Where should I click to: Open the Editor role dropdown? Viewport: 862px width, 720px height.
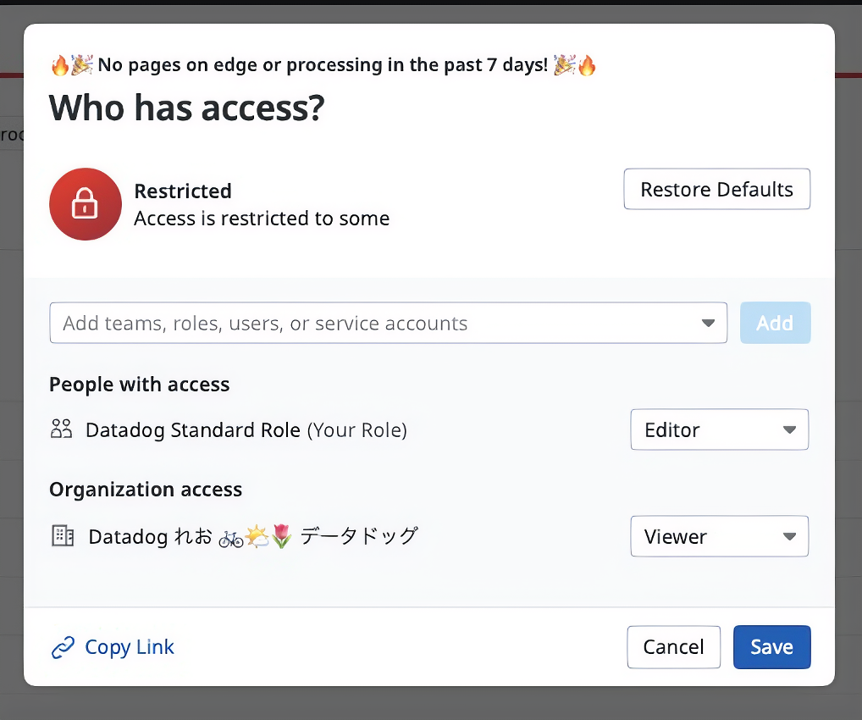coord(719,429)
